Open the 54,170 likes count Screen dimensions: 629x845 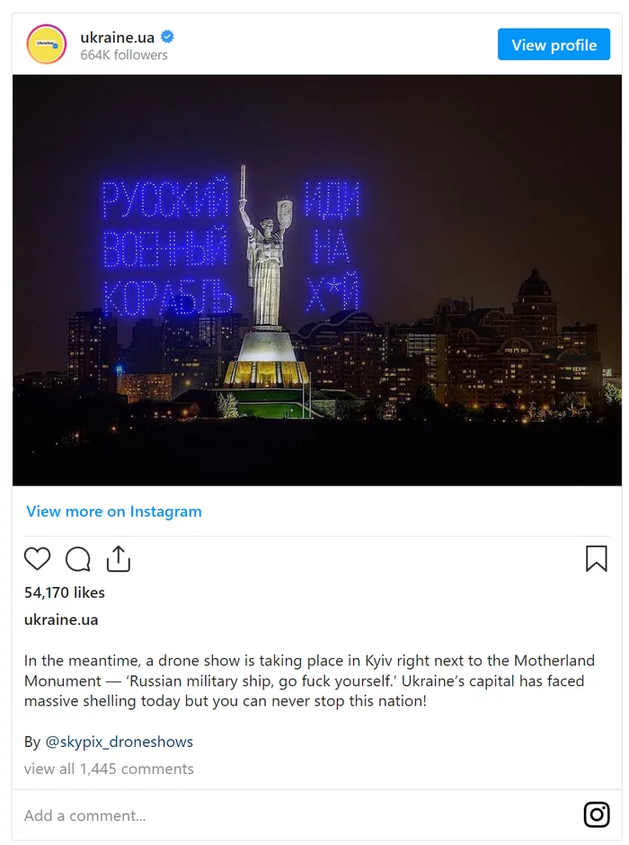(65, 592)
